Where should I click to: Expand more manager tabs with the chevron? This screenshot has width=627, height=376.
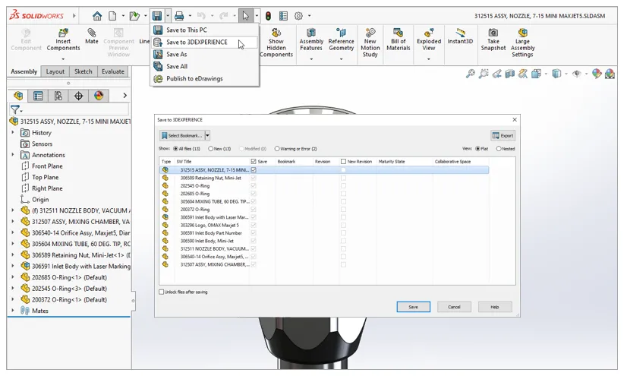pos(124,96)
